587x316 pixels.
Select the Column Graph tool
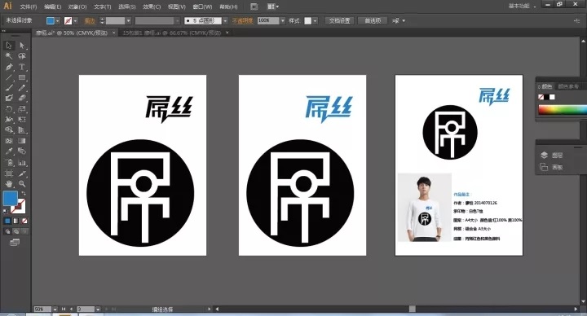tap(22, 163)
